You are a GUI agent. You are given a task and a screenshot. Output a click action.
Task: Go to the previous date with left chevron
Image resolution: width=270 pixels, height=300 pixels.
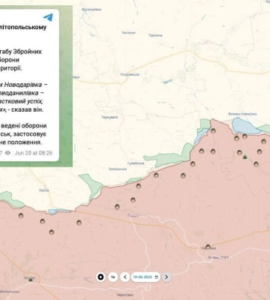coord(125,277)
